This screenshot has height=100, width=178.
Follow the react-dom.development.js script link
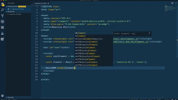(131, 42)
